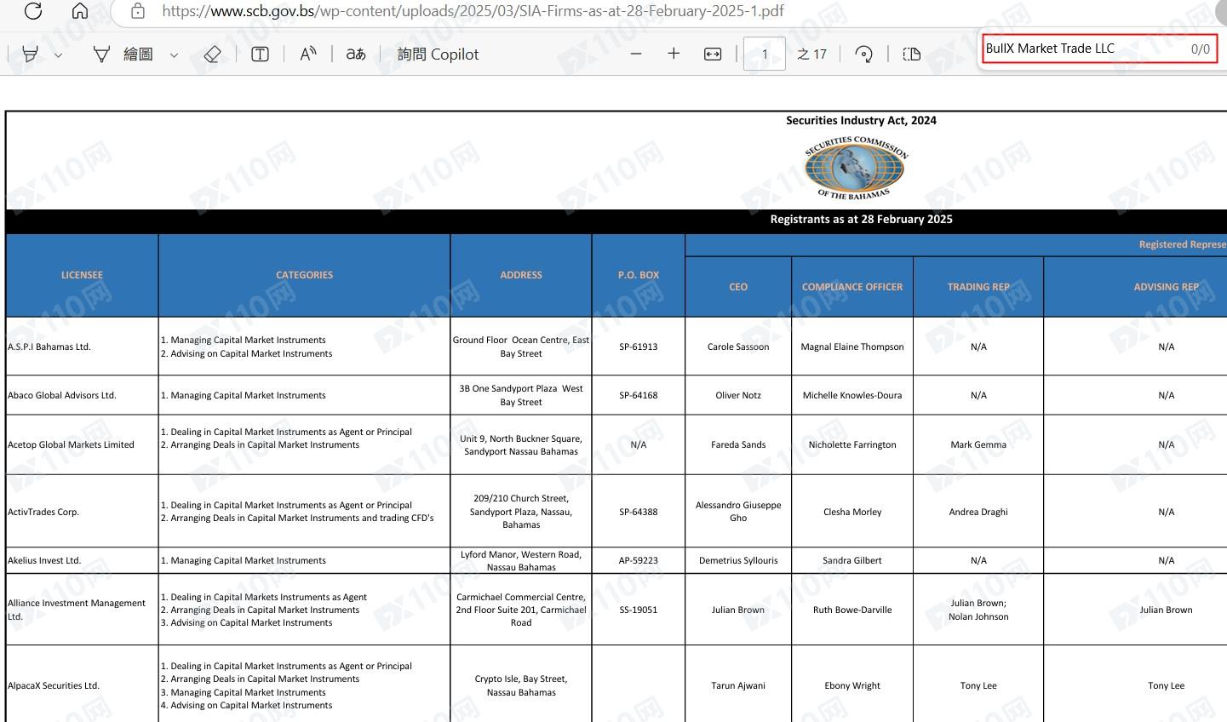The width and height of the screenshot is (1227, 722).
Task: Open 詢問 Copilot button
Action: (x=438, y=54)
